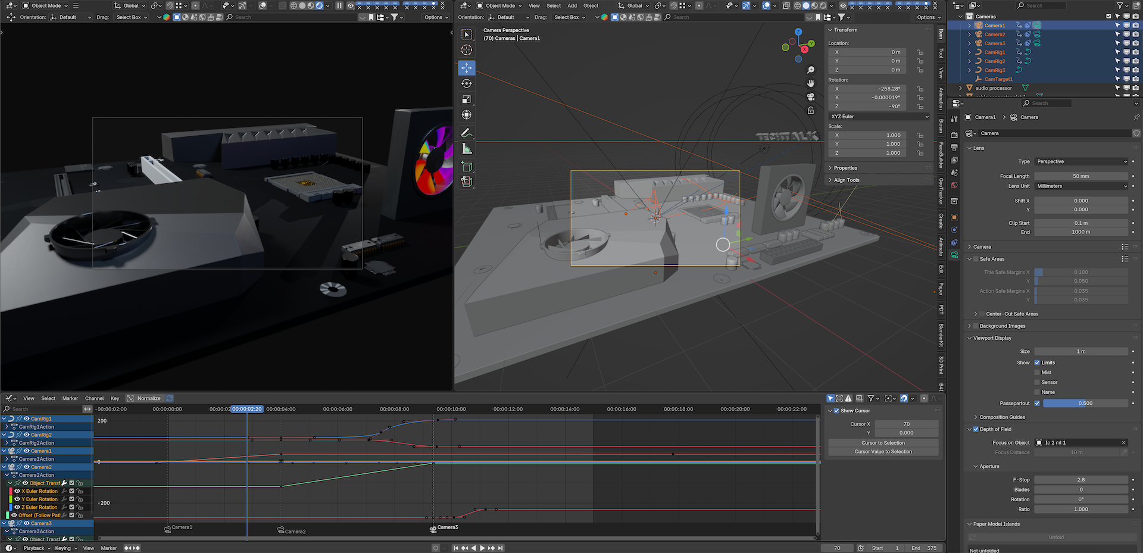Click the Focal Length field

(1080, 176)
